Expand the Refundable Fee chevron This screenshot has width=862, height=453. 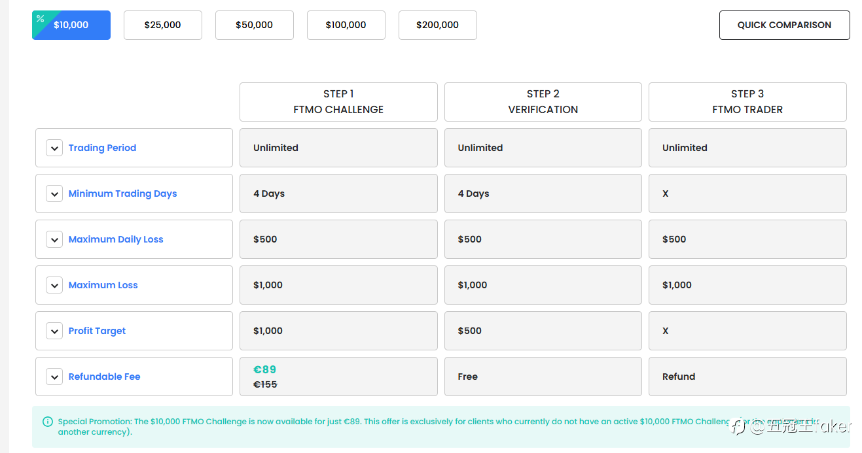point(54,377)
